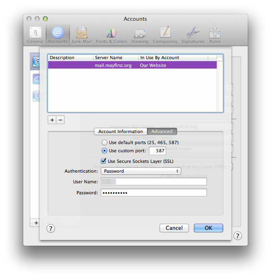Switch to Account Information tab
The width and height of the screenshot is (271, 278).
click(120, 131)
